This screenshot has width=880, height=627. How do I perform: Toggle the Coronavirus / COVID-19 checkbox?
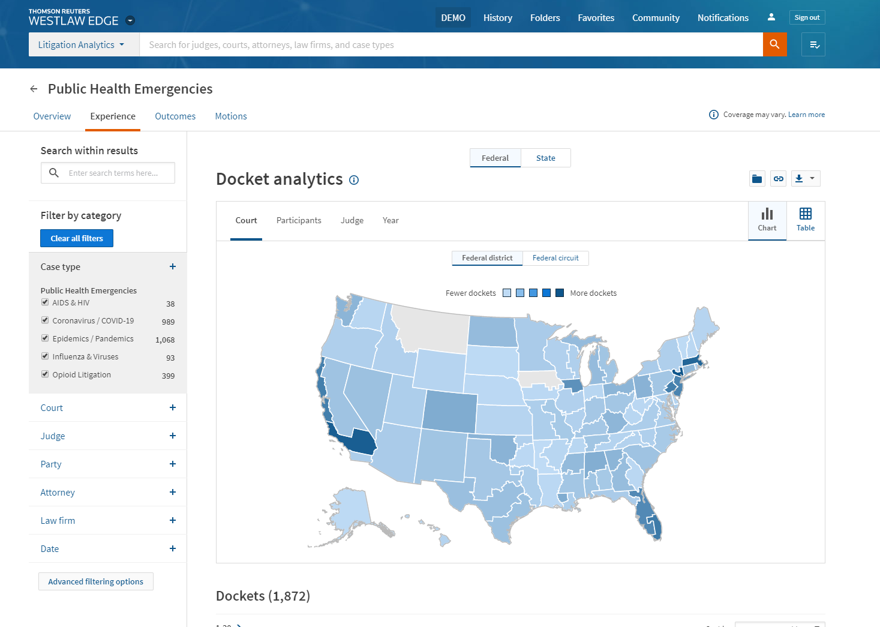pos(45,320)
